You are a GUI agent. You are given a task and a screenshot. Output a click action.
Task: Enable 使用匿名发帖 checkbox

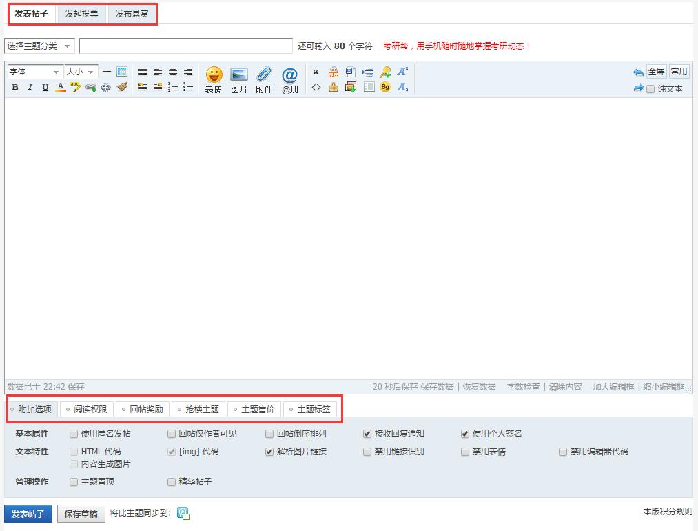point(74,434)
